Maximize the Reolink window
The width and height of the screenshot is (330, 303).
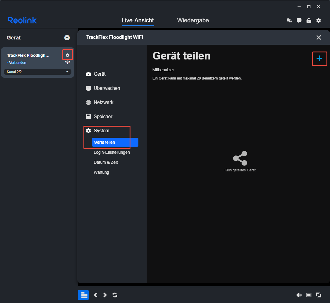click(309, 7)
